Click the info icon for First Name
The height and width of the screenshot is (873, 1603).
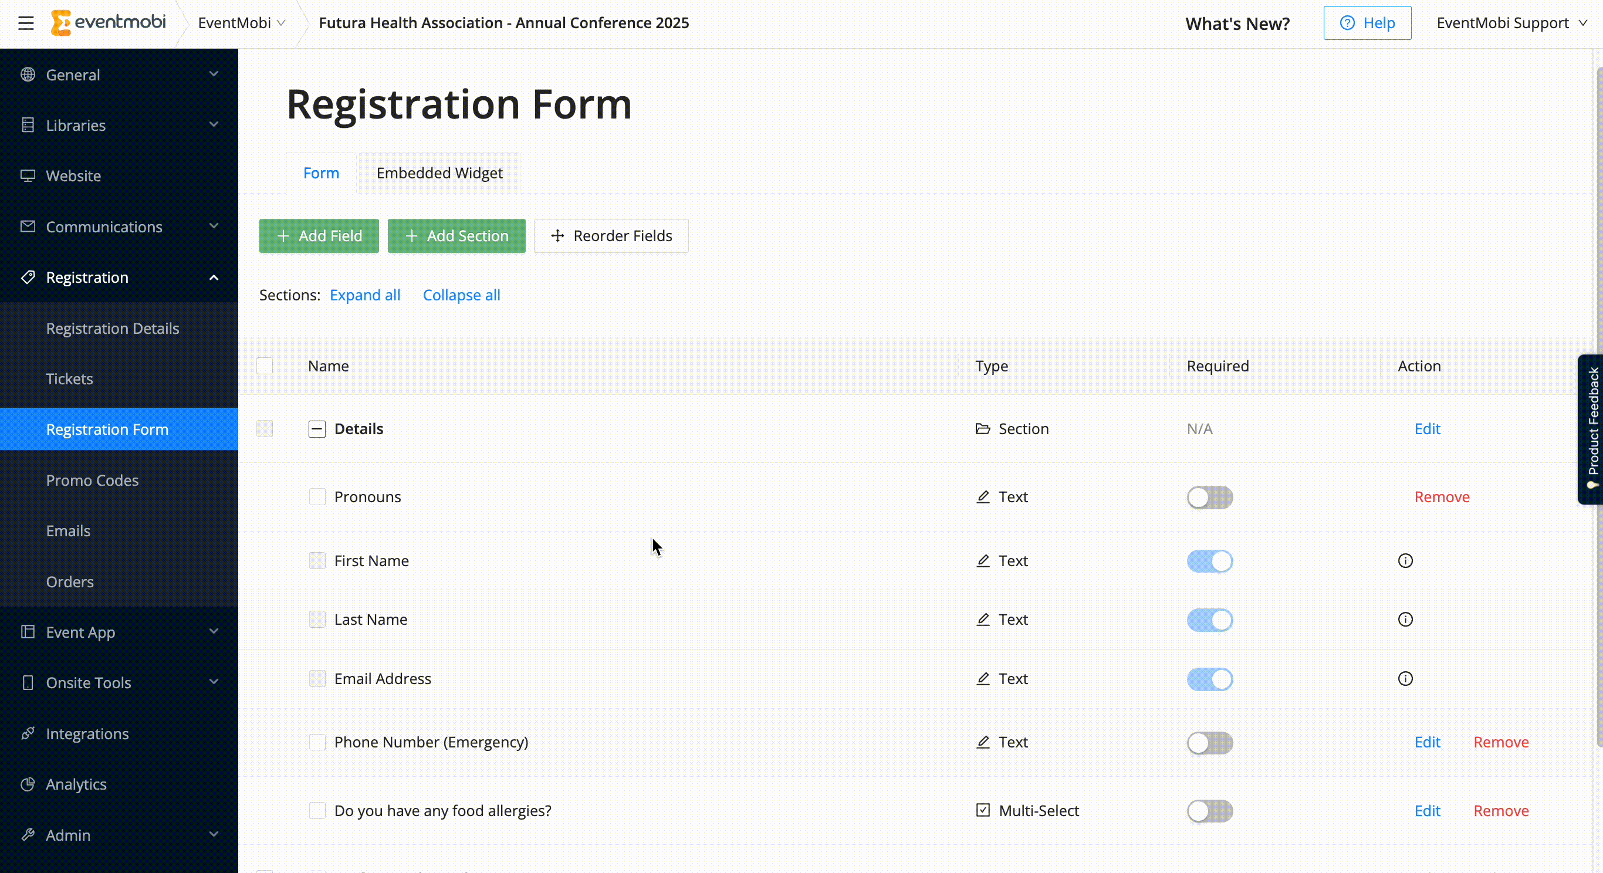(x=1405, y=561)
